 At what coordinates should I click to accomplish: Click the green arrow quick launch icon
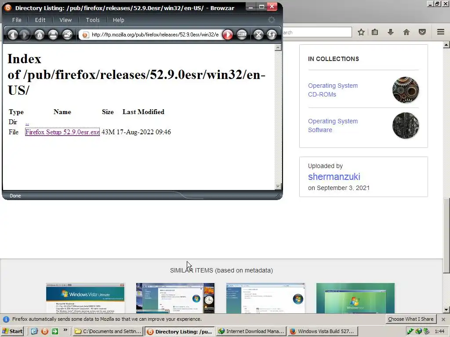[x=54, y=331]
